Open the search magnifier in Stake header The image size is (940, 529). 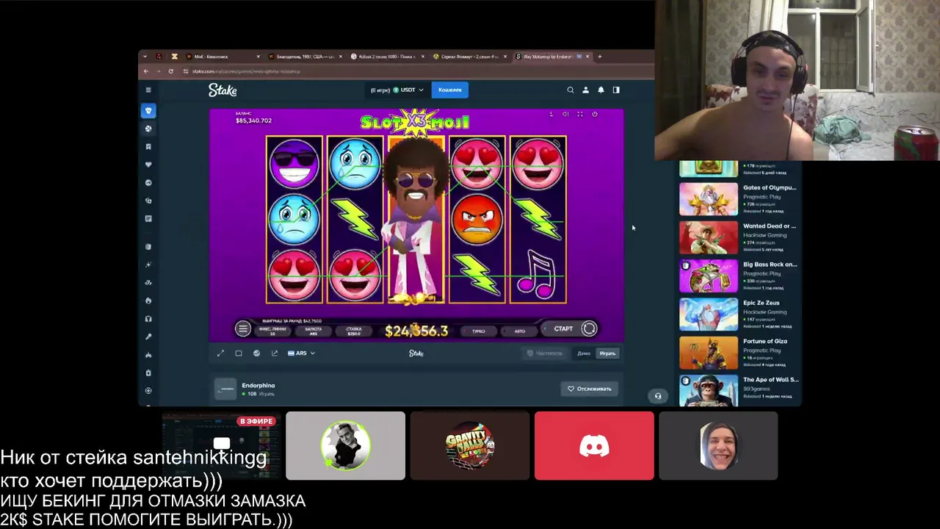click(x=570, y=90)
